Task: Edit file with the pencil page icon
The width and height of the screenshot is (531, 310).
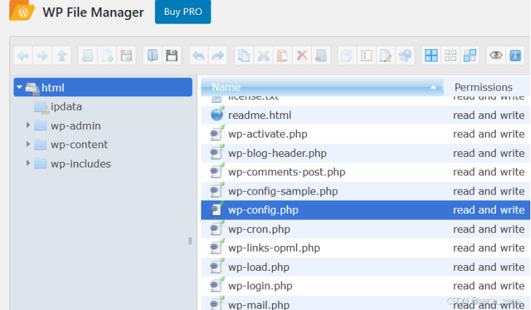Action: pyautogui.click(x=385, y=56)
